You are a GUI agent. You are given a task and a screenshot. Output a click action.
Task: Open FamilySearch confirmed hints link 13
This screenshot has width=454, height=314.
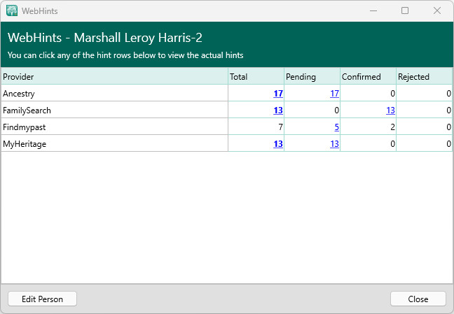coord(390,110)
